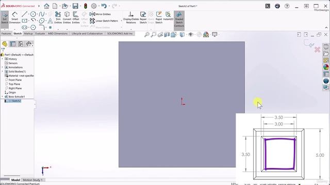The image size is (330, 185).
Task: Select the Spline sketch tool
Action: 41,14
